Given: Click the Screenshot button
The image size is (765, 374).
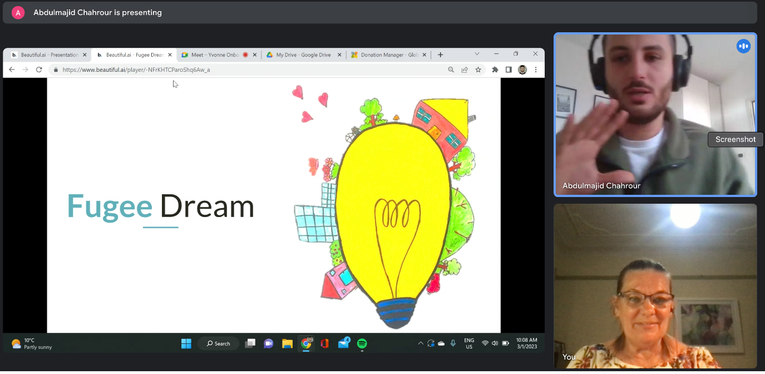Looking at the screenshot, I should (x=735, y=140).
